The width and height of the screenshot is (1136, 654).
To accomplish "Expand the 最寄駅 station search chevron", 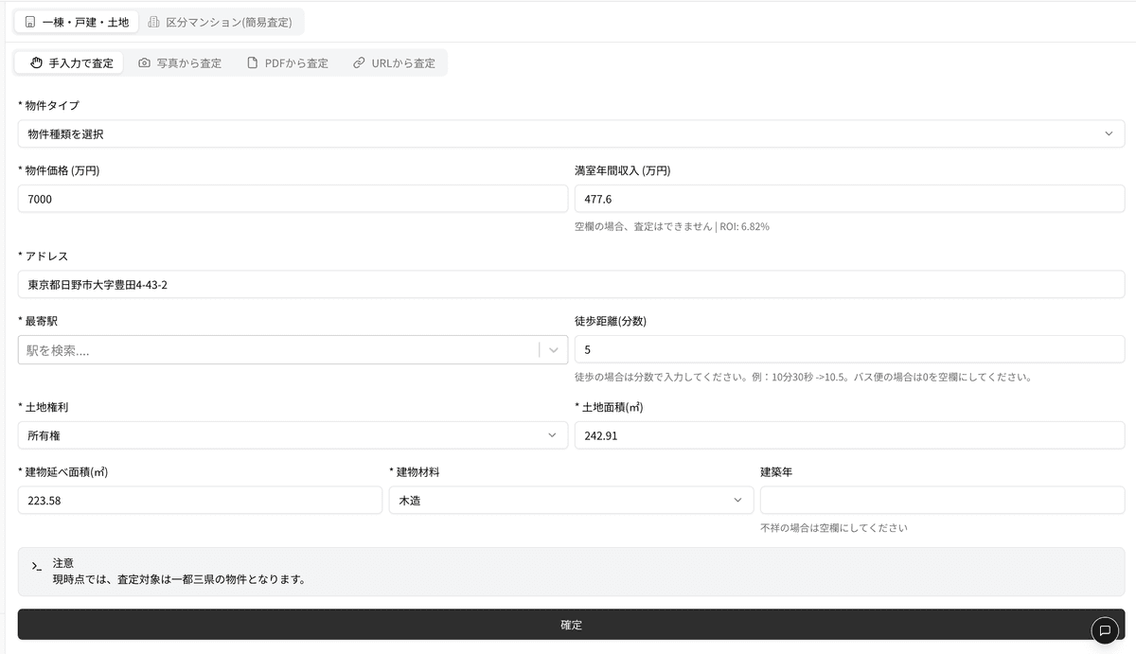I will pyautogui.click(x=554, y=350).
